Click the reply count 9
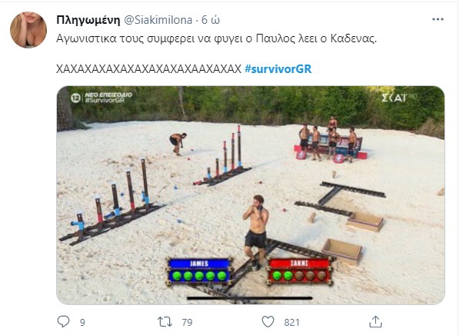466x335 pixels. 82,322
